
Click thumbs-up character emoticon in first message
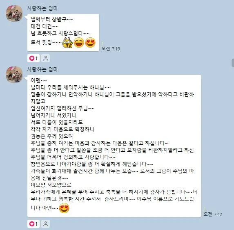[x=67, y=43]
